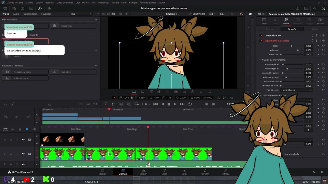The width and height of the screenshot is (328, 184).
Task: Add keyframe for Velocidad parameter
Action: pos(318,50)
